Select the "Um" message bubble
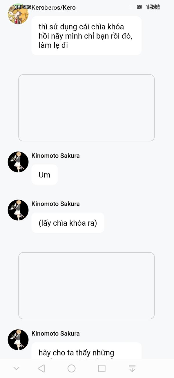 coord(44,175)
